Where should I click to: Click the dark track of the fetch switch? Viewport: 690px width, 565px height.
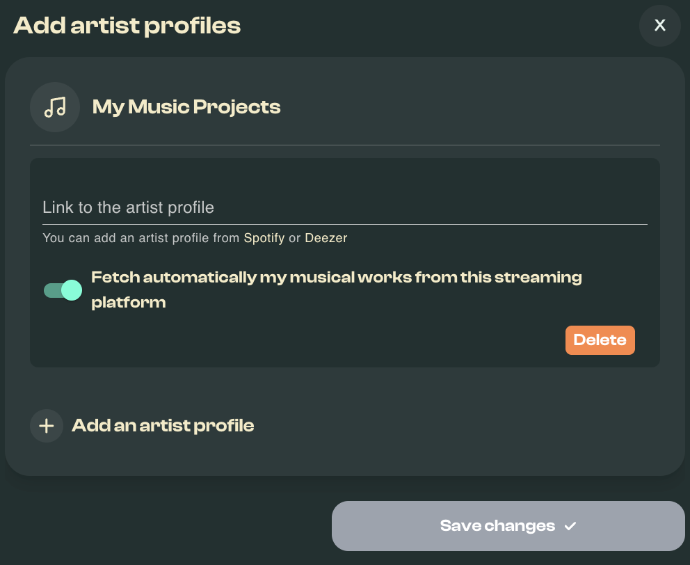point(51,290)
